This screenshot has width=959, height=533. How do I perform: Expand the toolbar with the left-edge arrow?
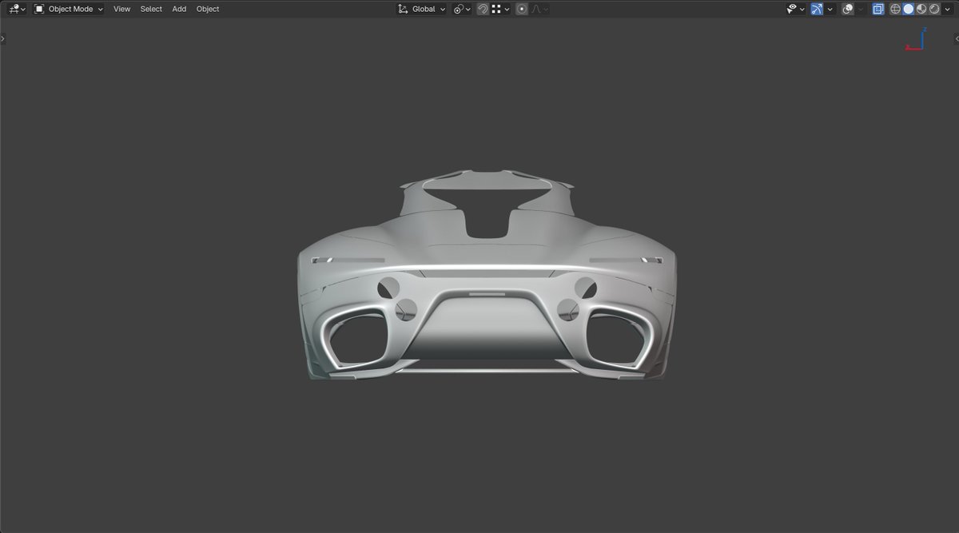[3, 37]
